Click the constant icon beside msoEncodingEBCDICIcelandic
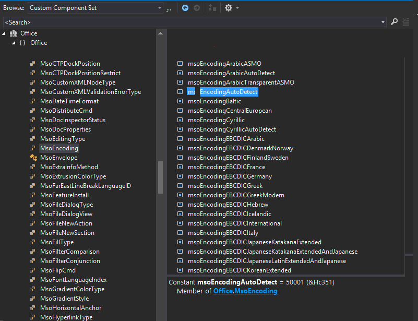The width and height of the screenshot is (418, 321). [x=180, y=214]
